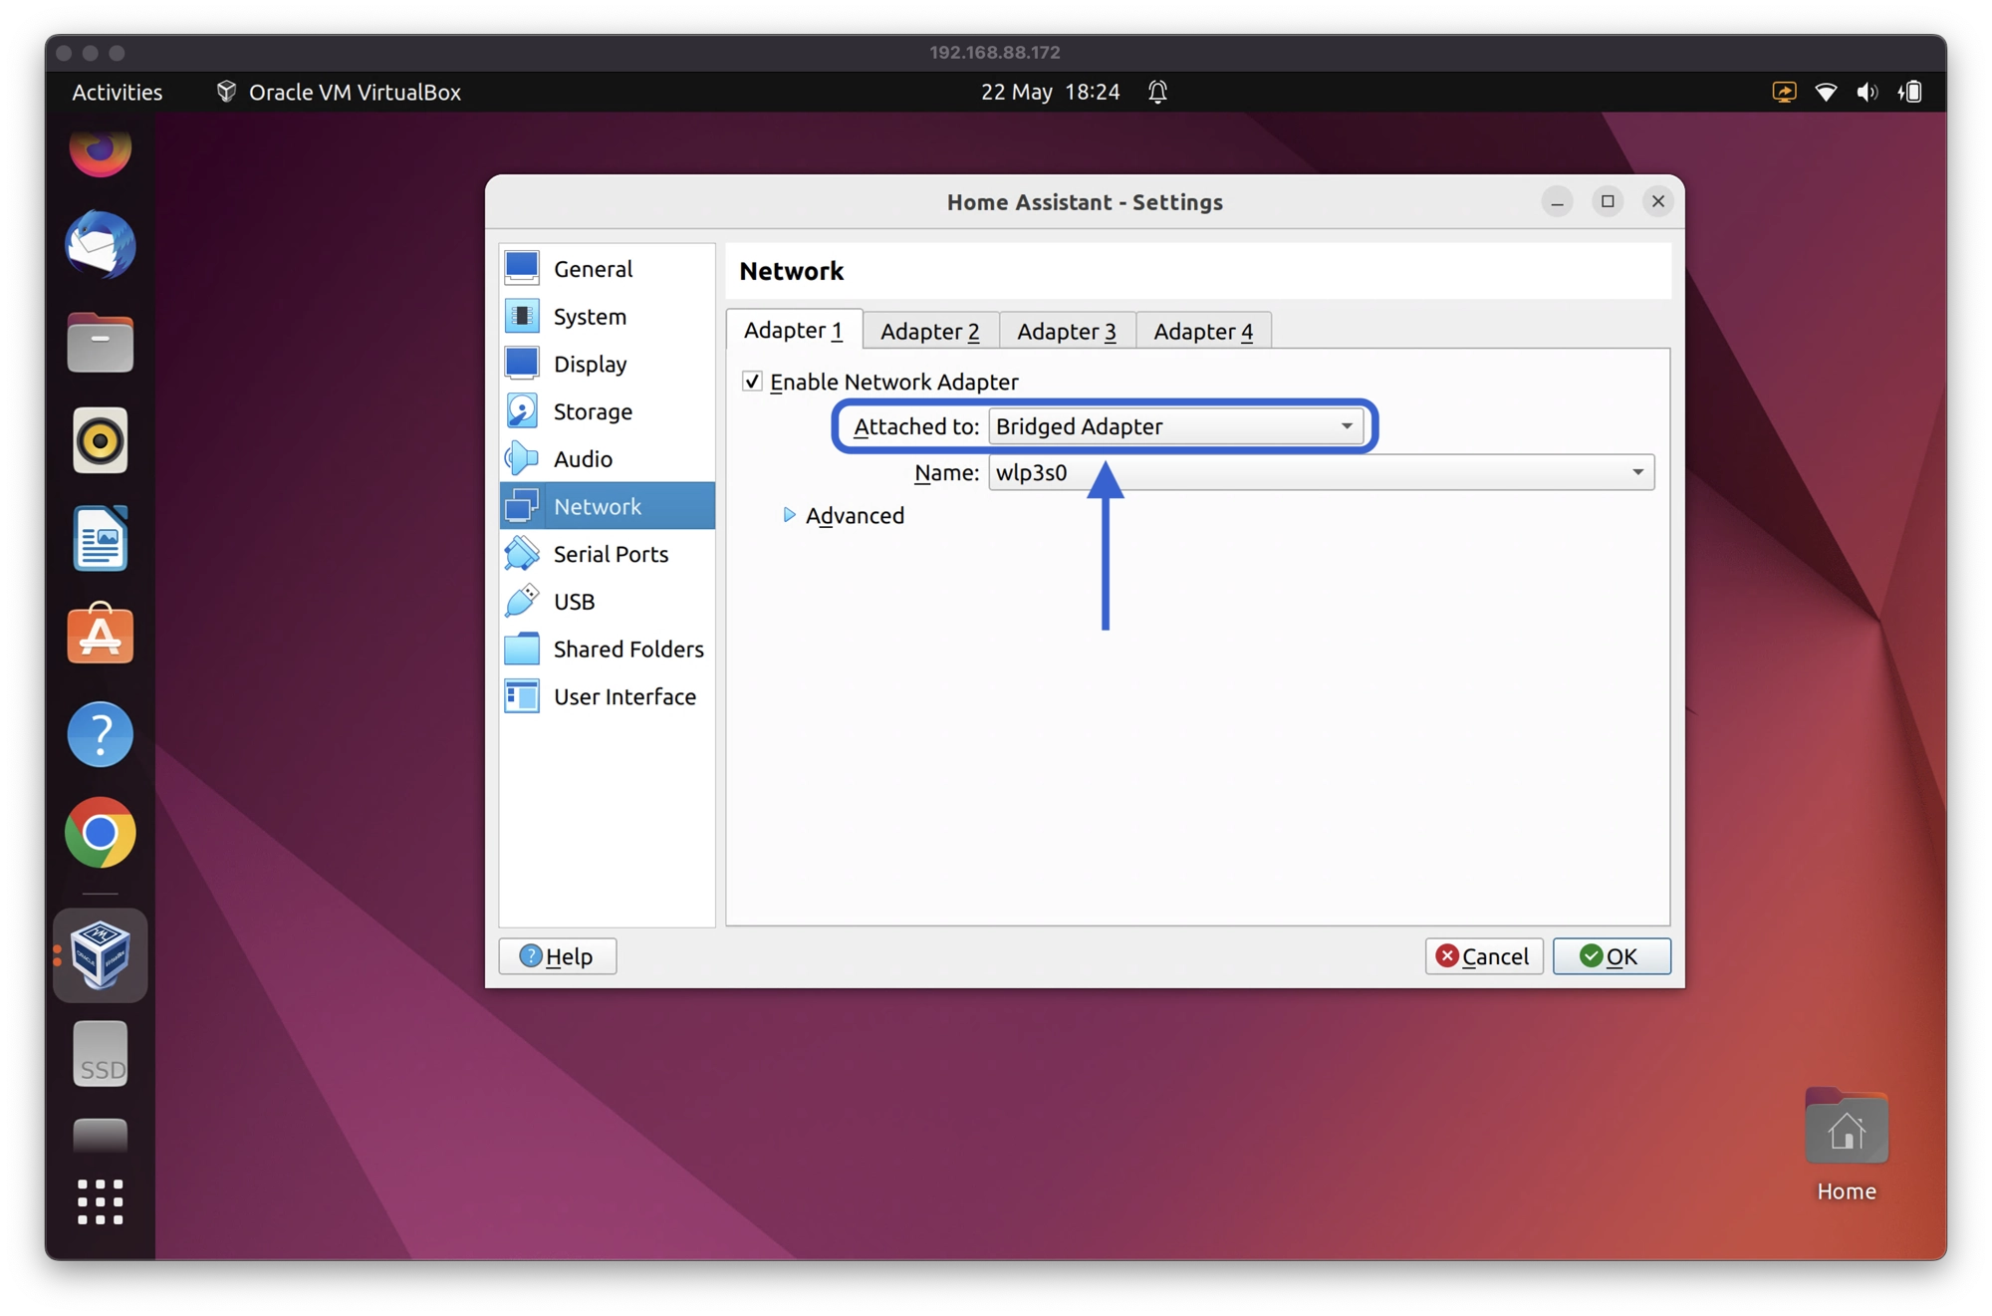Screen dimensions: 1992x1316
Task: Open Ubuntu Software from the dock
Action: (x=101, y=635)
